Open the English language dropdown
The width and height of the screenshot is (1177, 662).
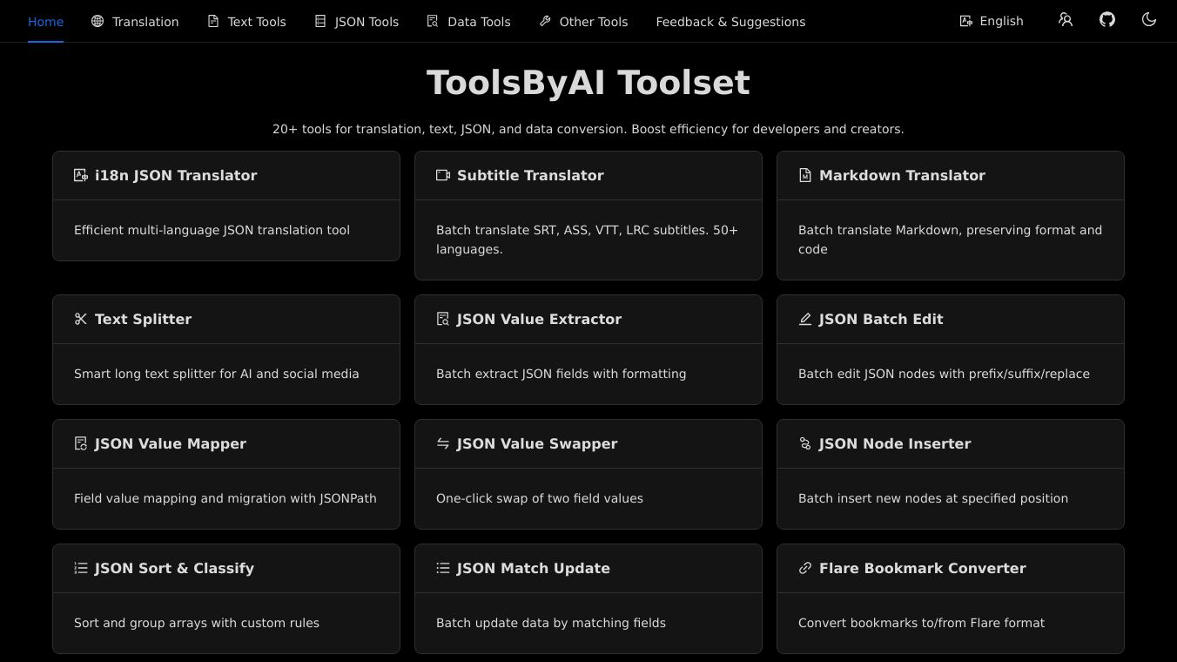[x=992, y=21]
